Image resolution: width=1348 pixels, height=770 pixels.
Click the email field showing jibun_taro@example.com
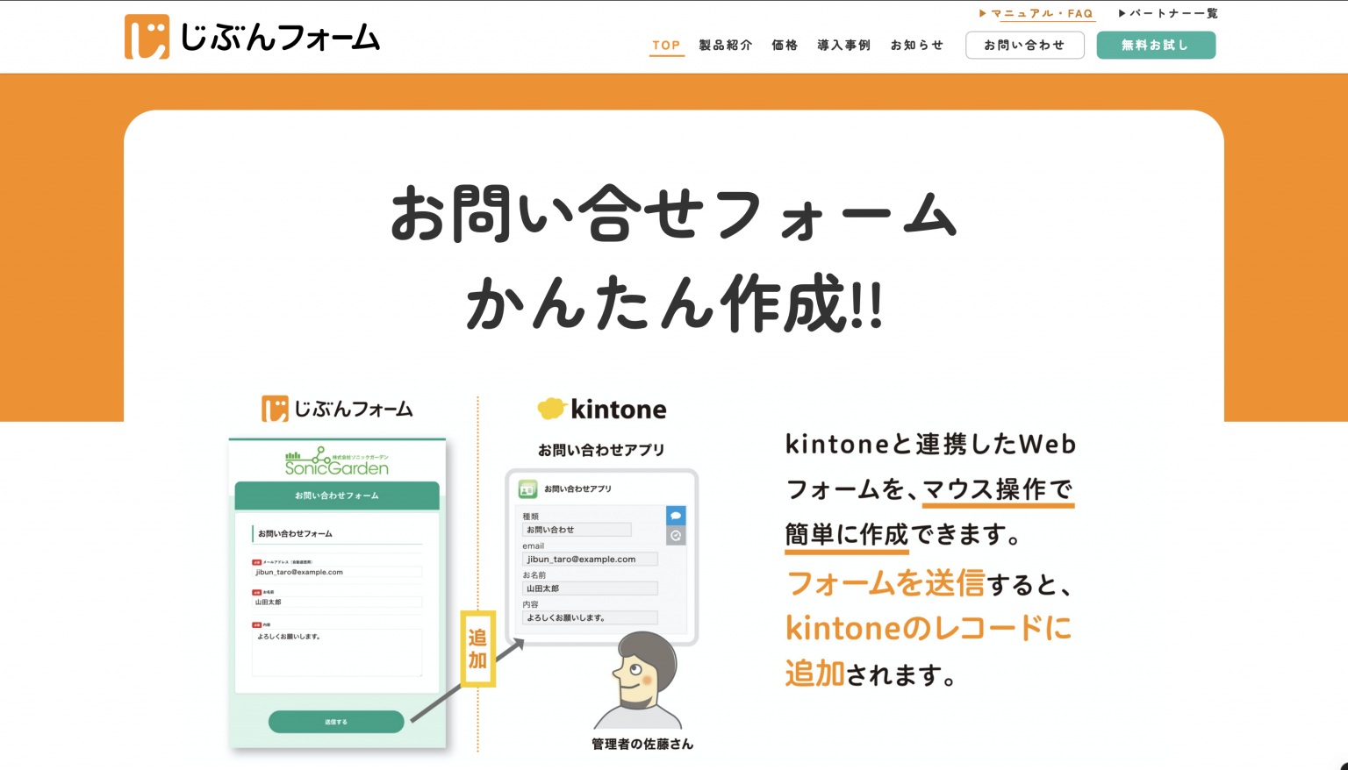[x=590, y=559]
